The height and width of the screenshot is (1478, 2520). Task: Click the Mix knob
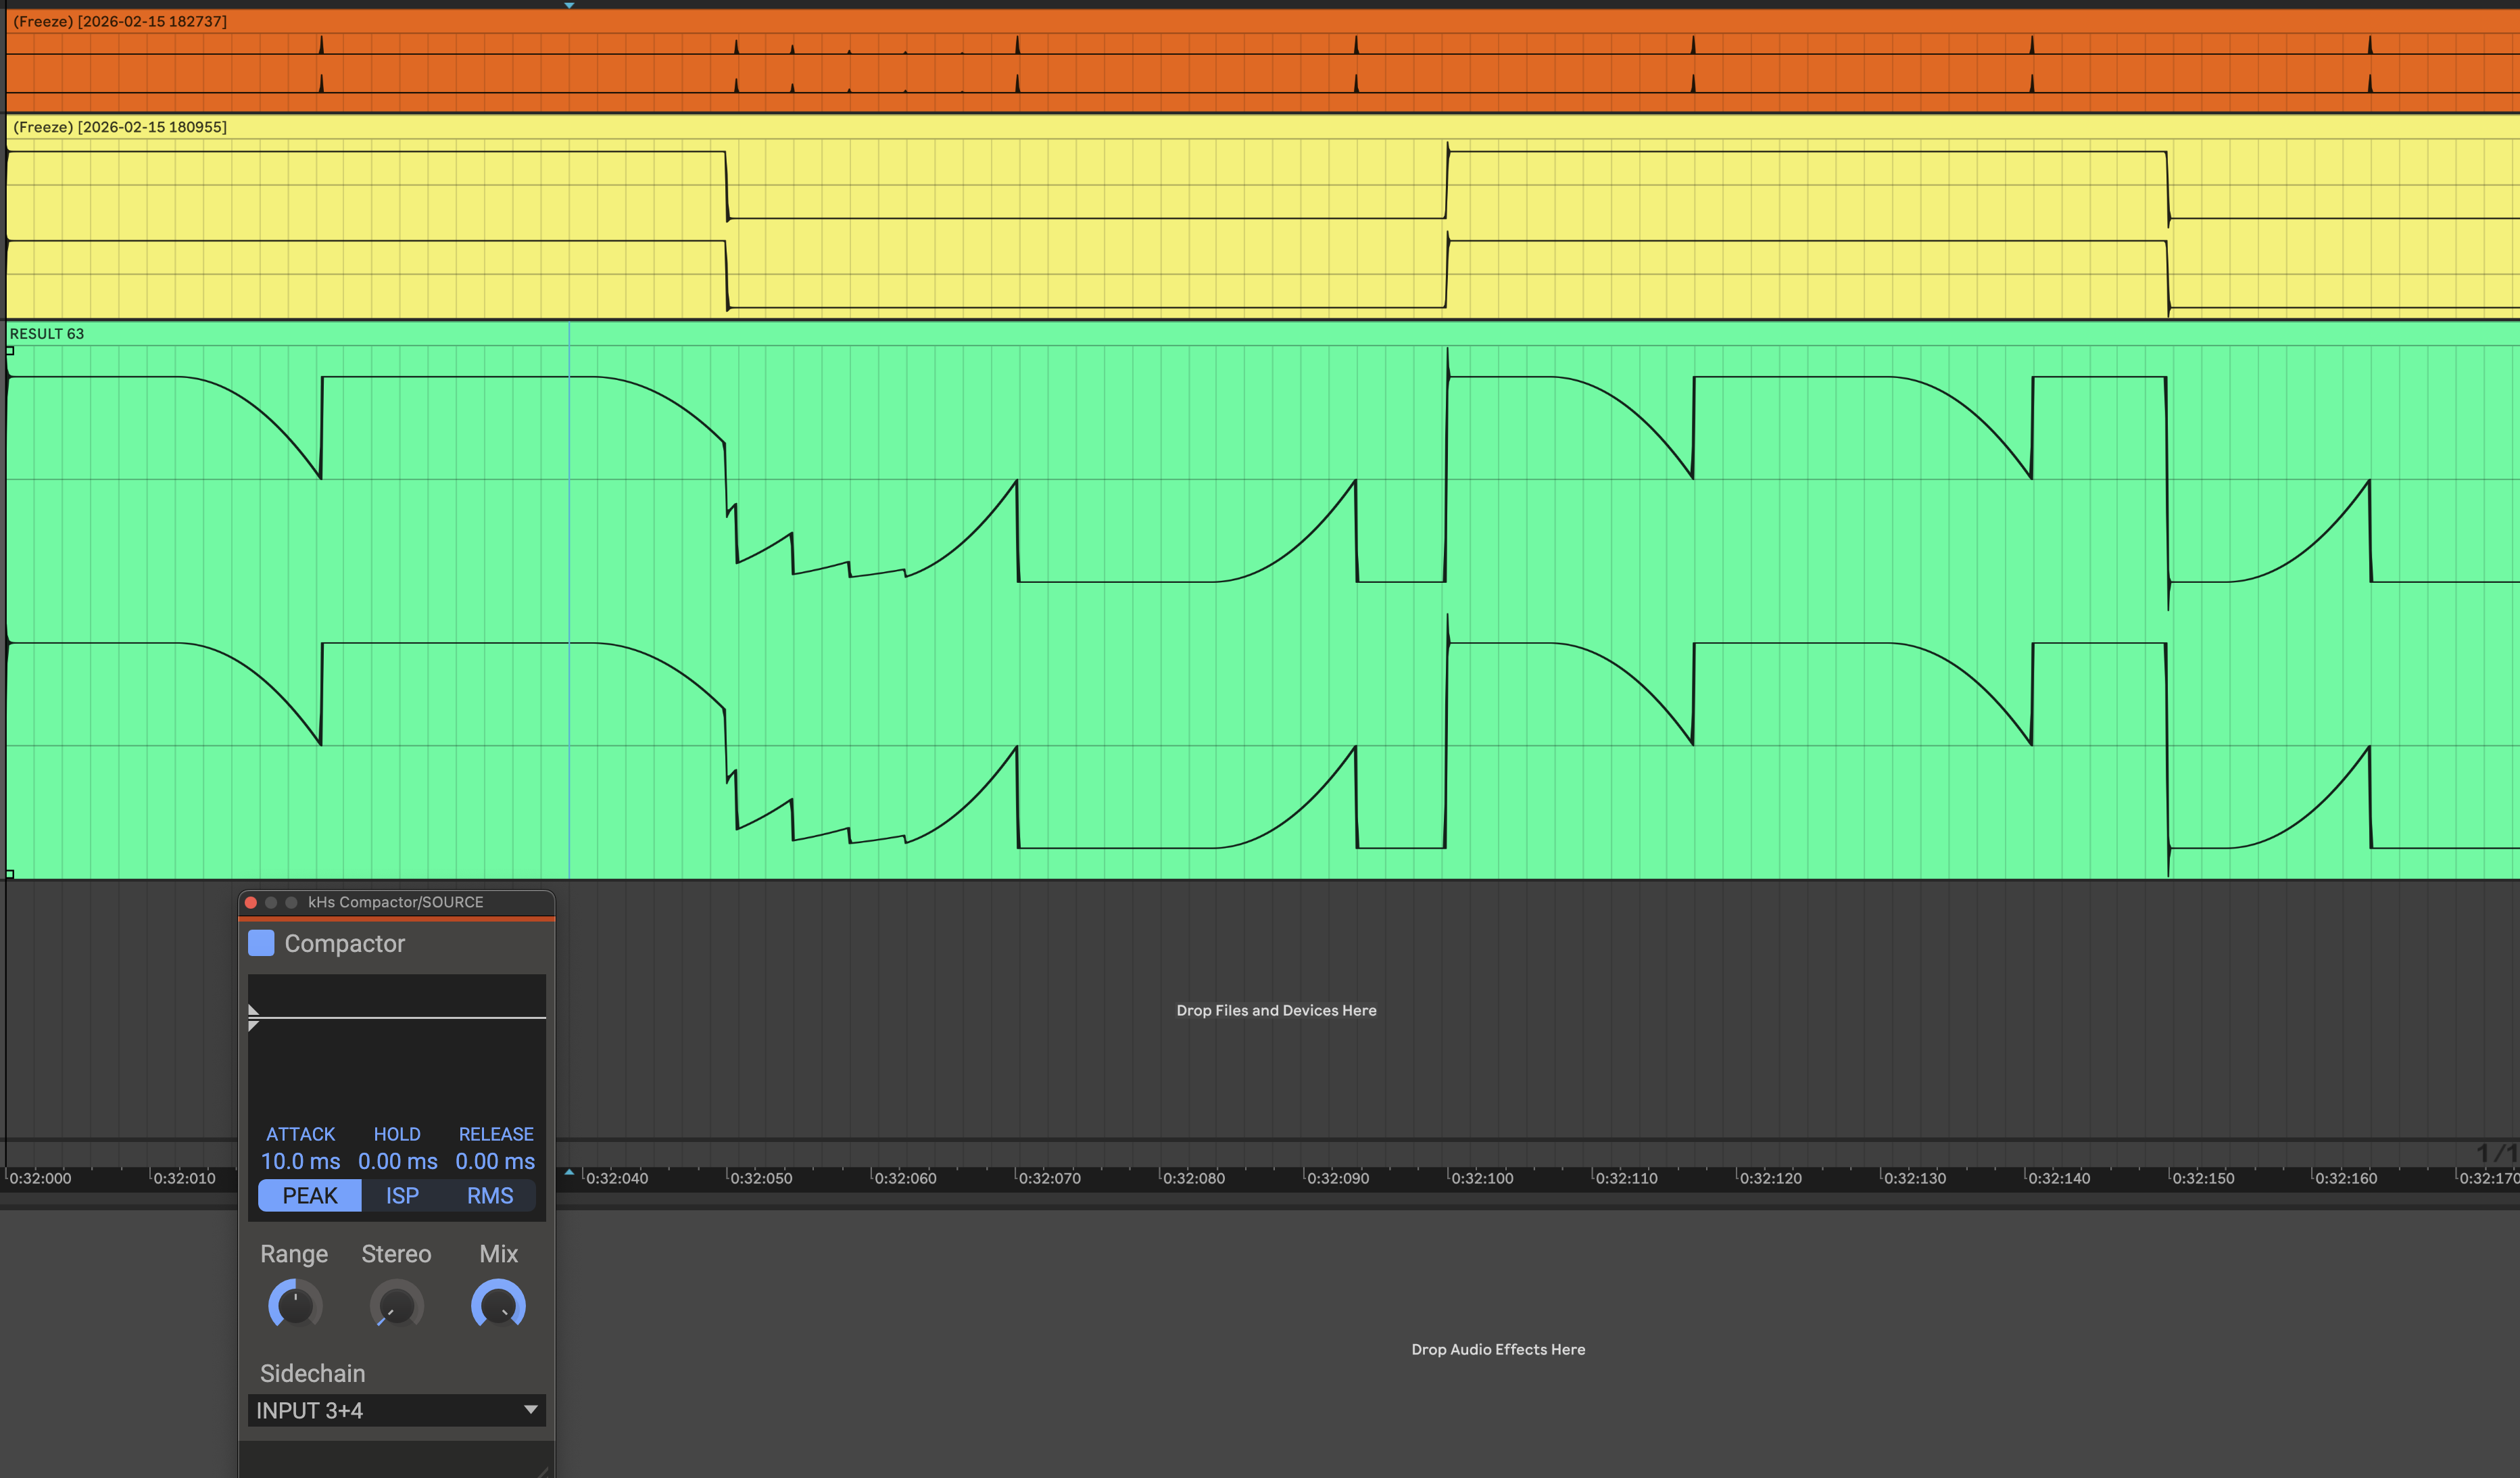pos(498,1305)
